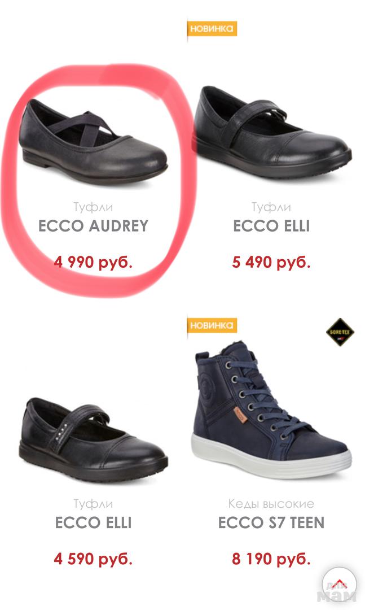Select the 5 490 руб. price
The width and height of the screenshot is (365, 610).
coord(271,263)
